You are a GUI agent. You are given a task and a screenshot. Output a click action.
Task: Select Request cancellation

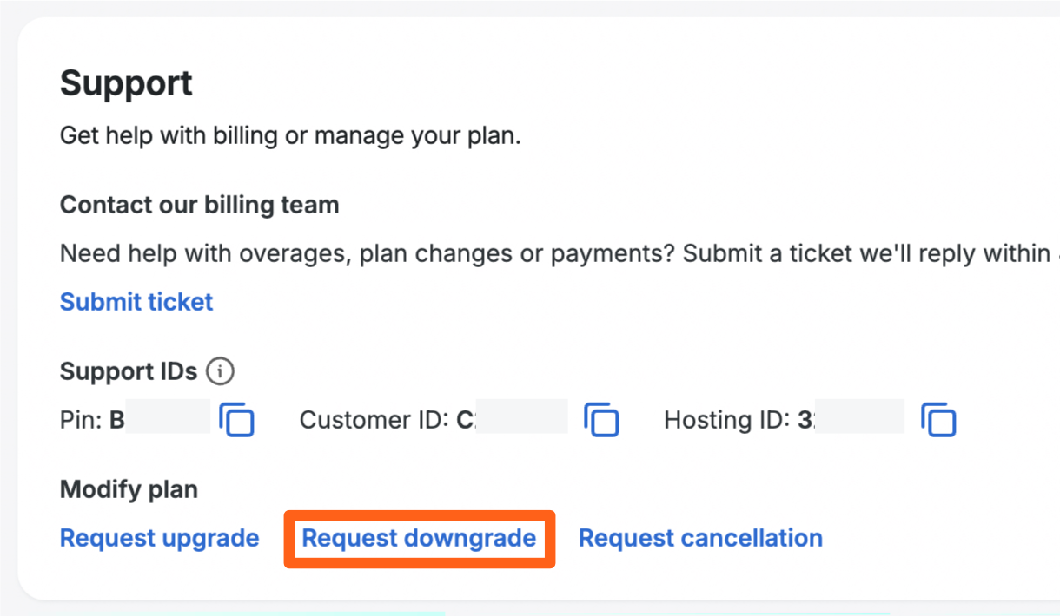[700, 538]
